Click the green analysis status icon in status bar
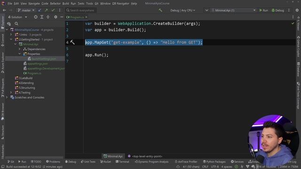This screenshot has width=301, height=169. [x=236, y=167]
